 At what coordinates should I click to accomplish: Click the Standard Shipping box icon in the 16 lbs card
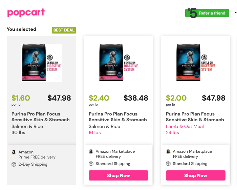tap(91, 164)
